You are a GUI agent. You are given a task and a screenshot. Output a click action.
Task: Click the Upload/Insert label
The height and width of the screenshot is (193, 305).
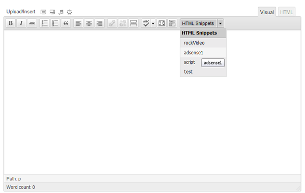tap(21, 12)
